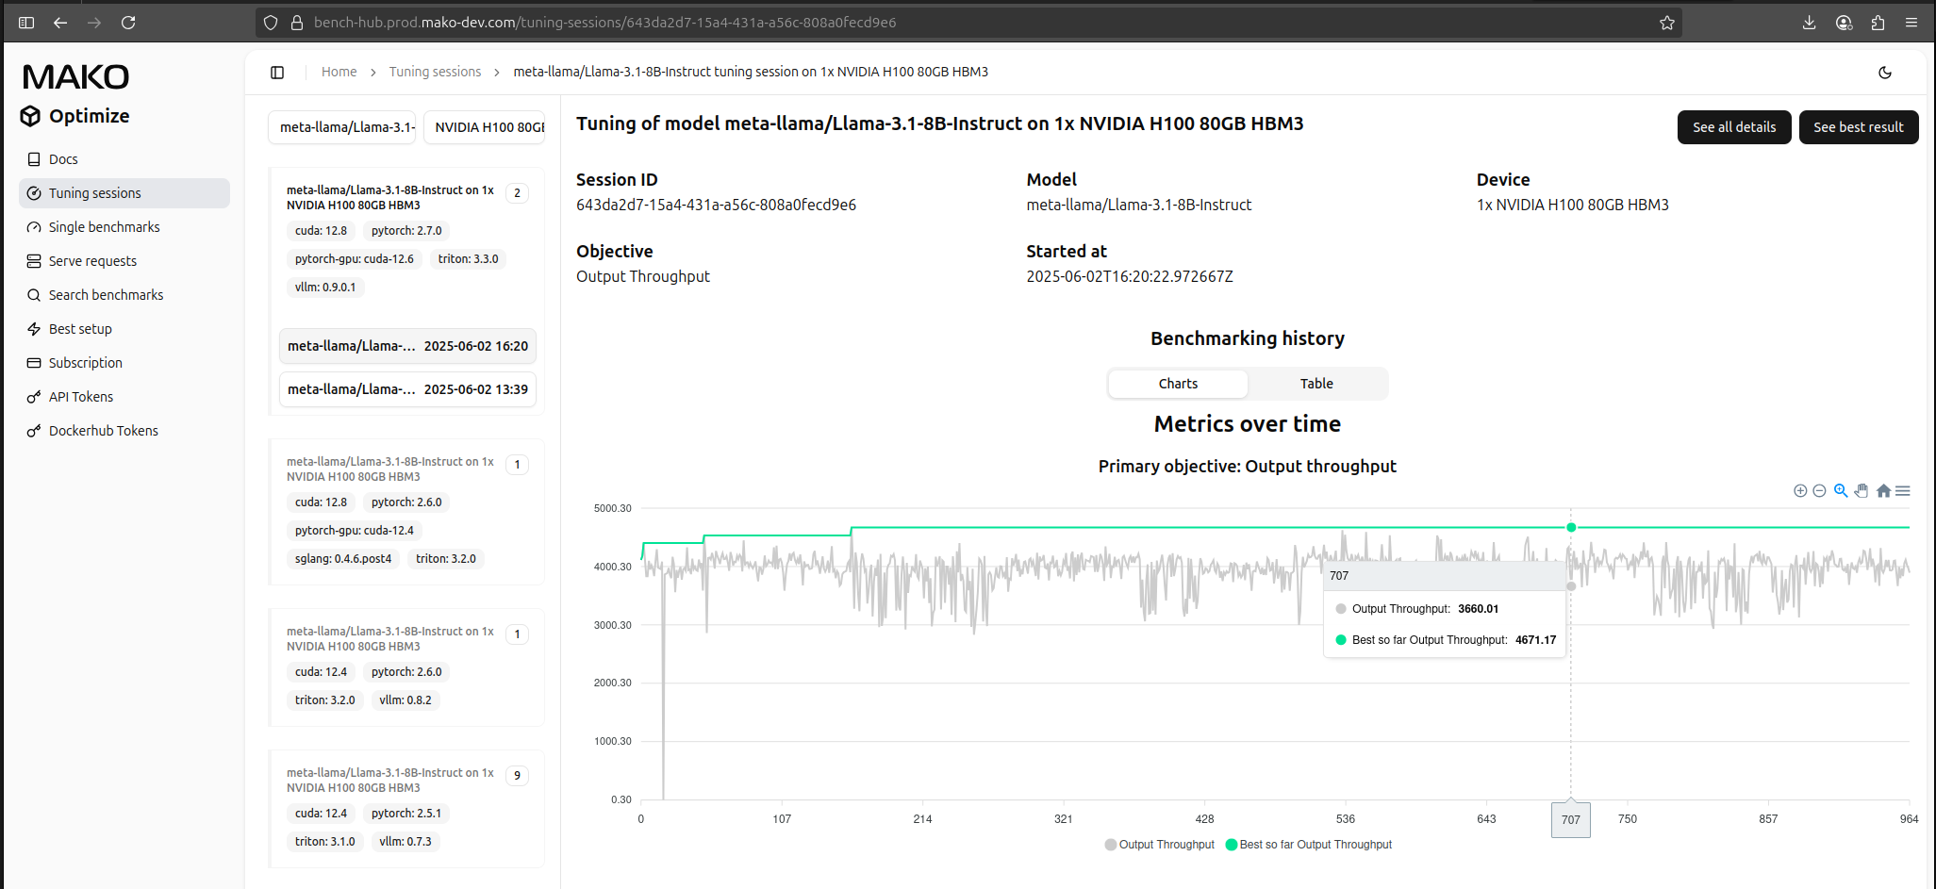This screenshot has height=889, width=1936.
Task: Click the API Tokens key icon
Action: [34, 397]
